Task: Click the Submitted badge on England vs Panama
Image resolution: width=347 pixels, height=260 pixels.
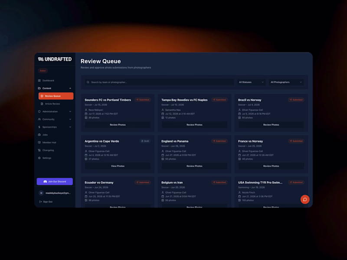Action: tap(219, 141)
